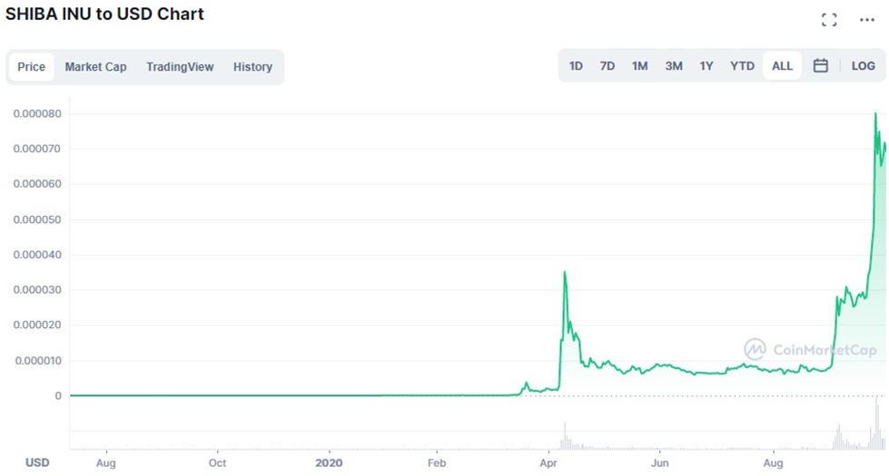Click the April price spike peak
889x476 pixels.
[565, 273]
